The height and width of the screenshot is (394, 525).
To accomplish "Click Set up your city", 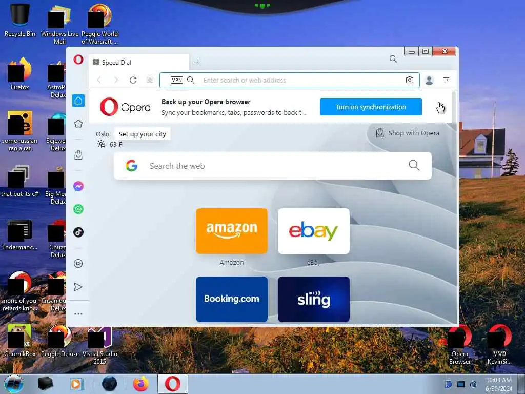I will pyautogui.click(x=143, y=134).
